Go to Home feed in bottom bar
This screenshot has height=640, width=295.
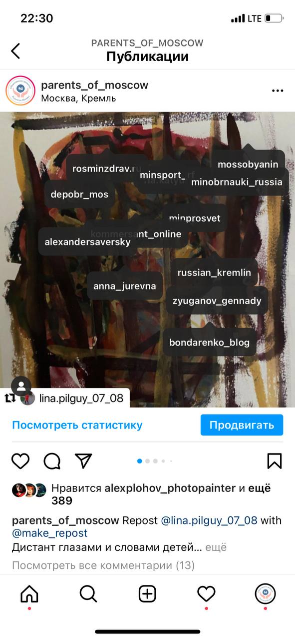coord(29,594)
